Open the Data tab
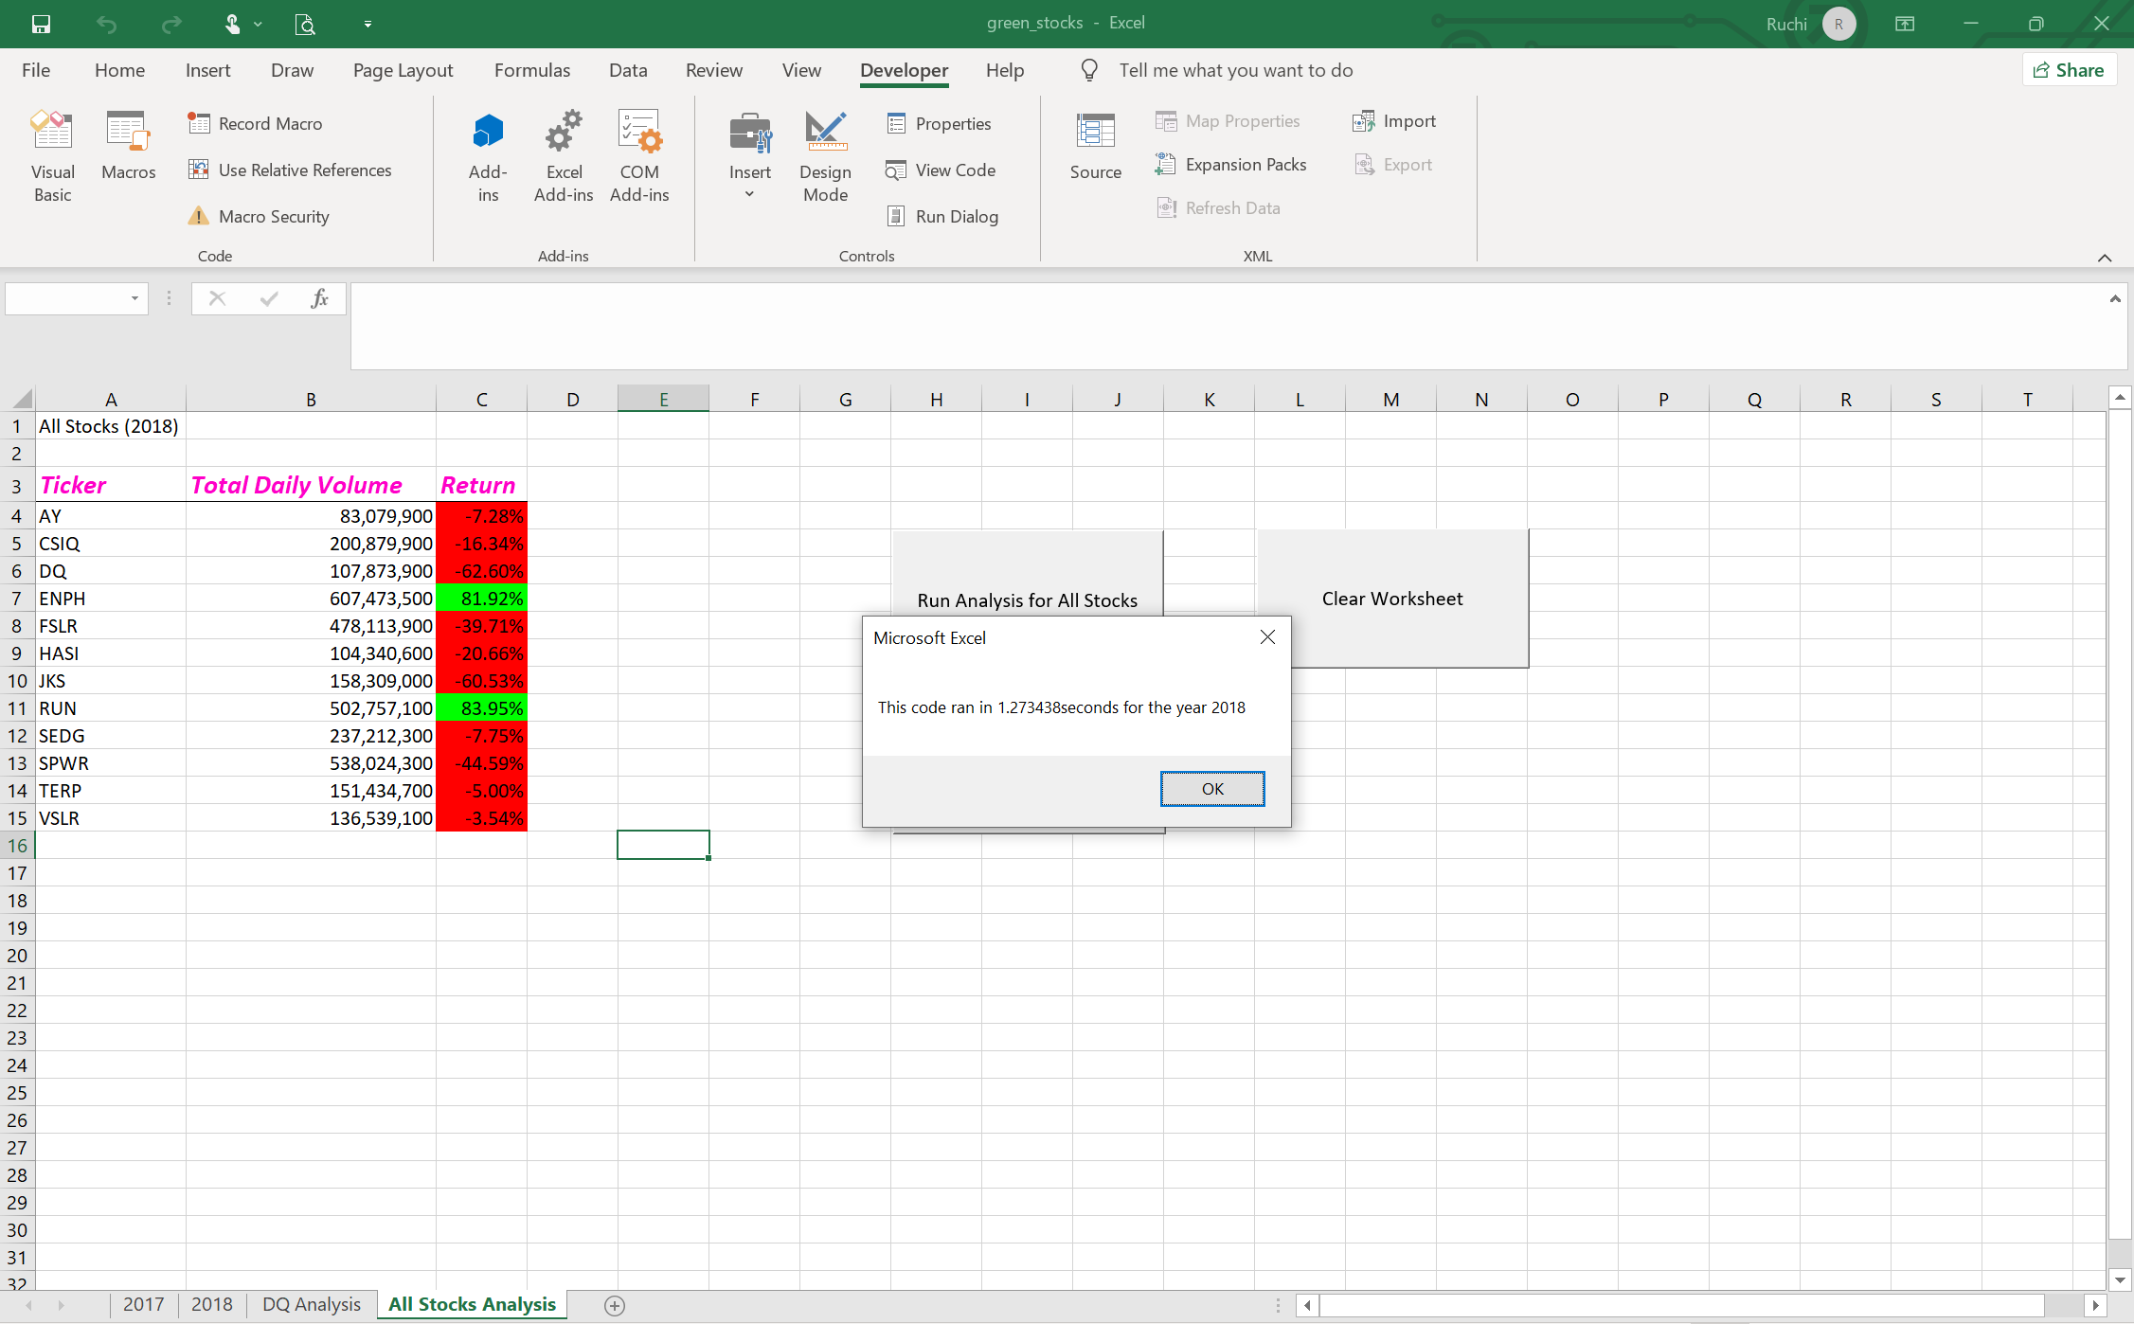2134x1324 pixels. (x=628, y=70)
